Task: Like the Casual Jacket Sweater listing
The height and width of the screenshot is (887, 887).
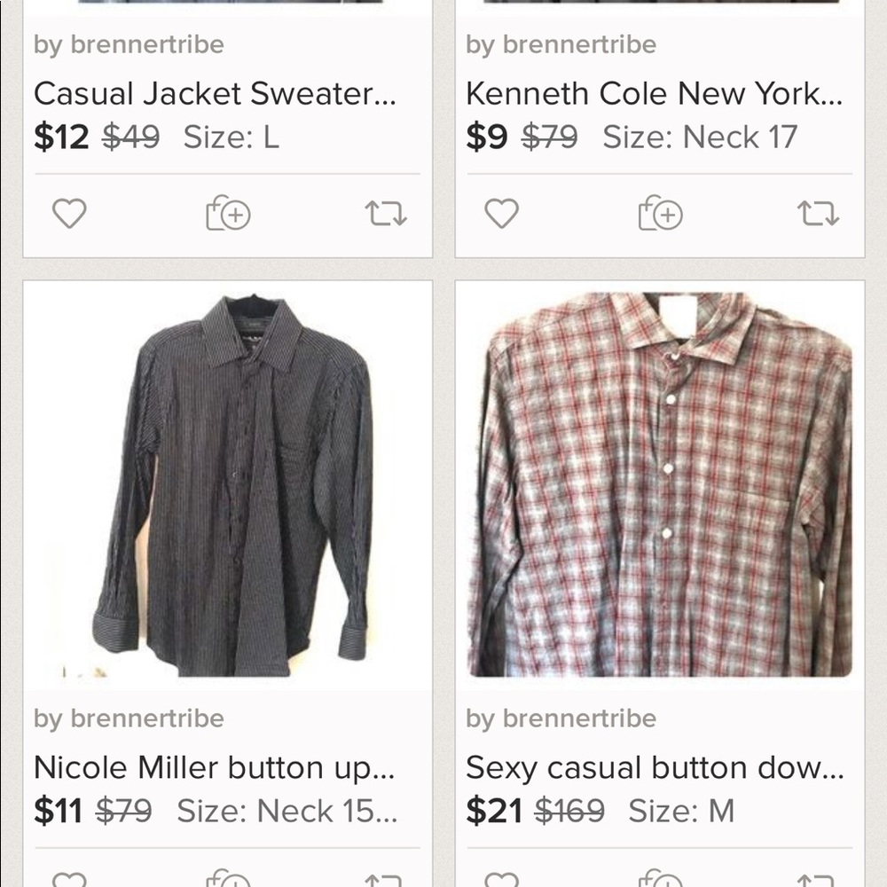Action: [67, 213]
